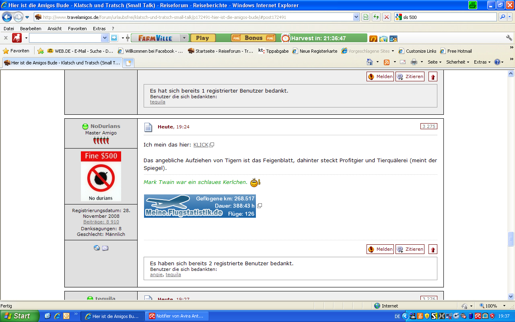Open a new tab with the blank tab button
The height and width of the screenshot is (322, 515).
pos(128,63)
